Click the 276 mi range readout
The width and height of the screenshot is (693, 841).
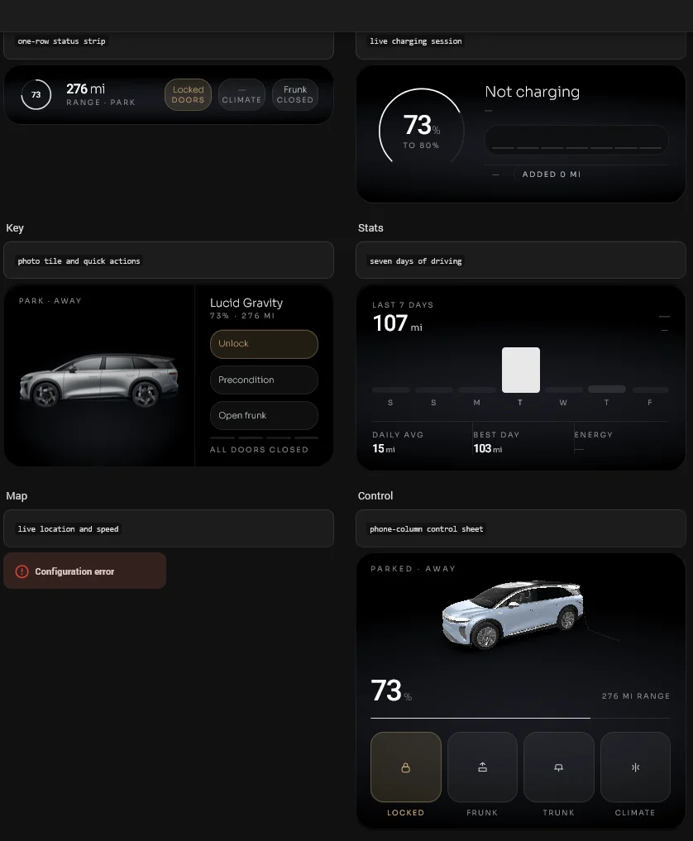(x=86, y=89)
